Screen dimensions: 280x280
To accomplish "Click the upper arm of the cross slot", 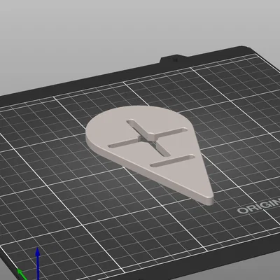I will pos(135,127).
